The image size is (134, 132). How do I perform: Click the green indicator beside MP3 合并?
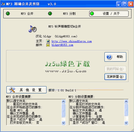8,14
